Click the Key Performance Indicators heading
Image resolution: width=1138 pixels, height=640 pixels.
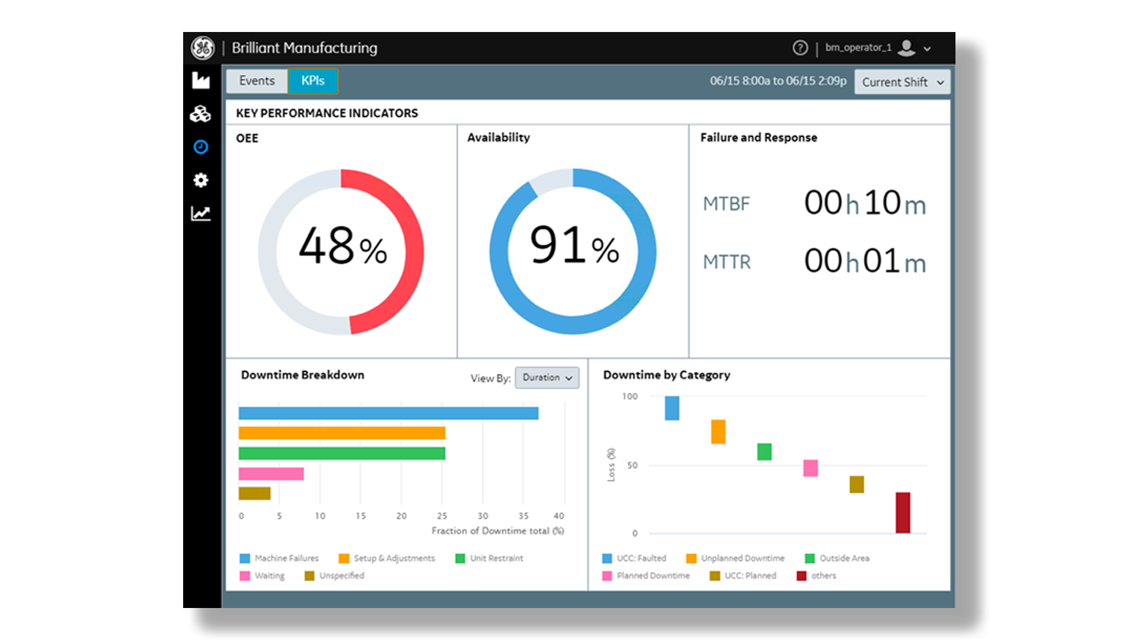point(327,113)
